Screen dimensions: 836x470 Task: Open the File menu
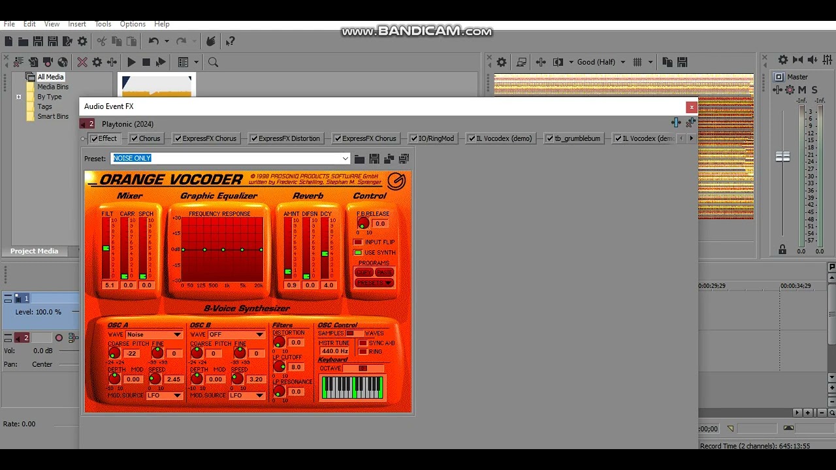tap(9, 24)
